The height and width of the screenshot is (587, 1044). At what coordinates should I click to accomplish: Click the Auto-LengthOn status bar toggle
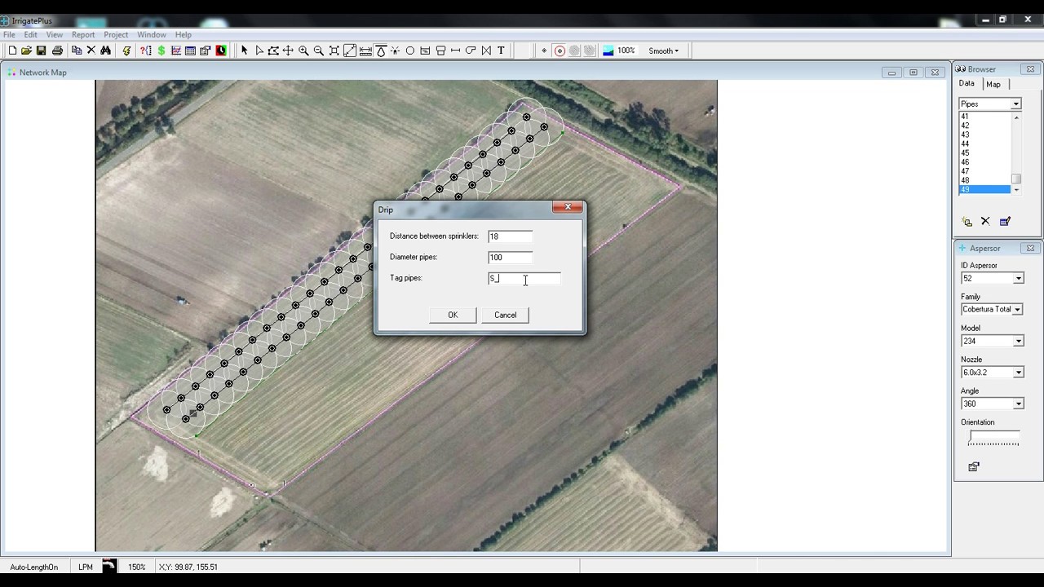coord(34,567)
